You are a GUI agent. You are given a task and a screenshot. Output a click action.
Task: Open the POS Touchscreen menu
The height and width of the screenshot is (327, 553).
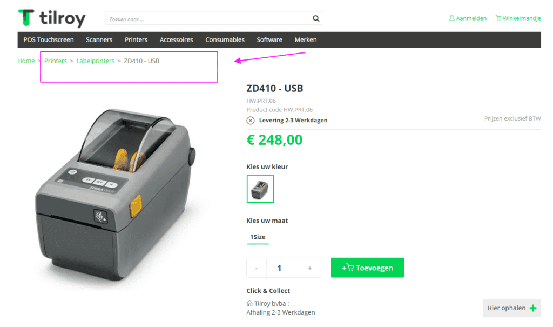(49, 40)
